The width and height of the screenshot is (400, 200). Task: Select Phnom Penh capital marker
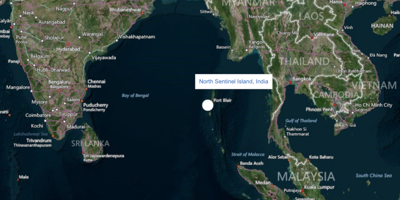(335, 105)
